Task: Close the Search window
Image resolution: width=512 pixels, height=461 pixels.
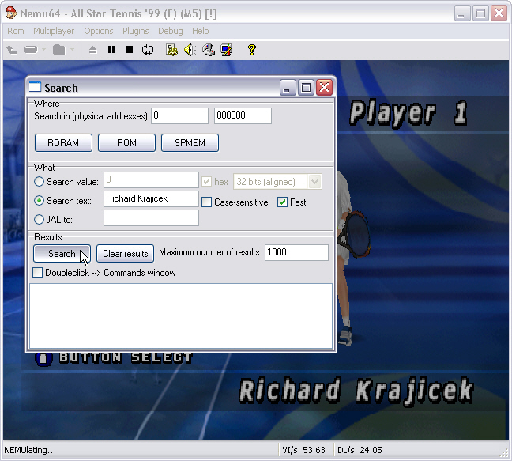Action: (x=324, y=88)
